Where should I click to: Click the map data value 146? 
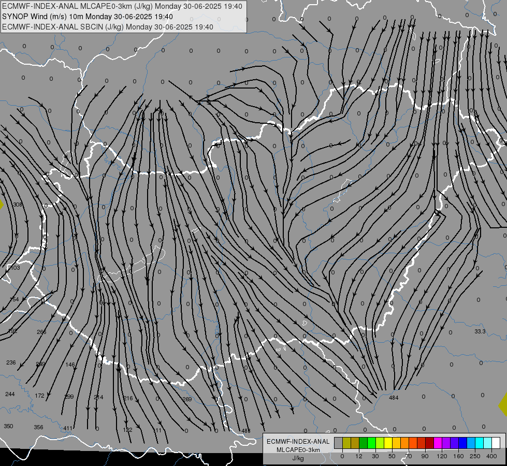pos(70,365)
